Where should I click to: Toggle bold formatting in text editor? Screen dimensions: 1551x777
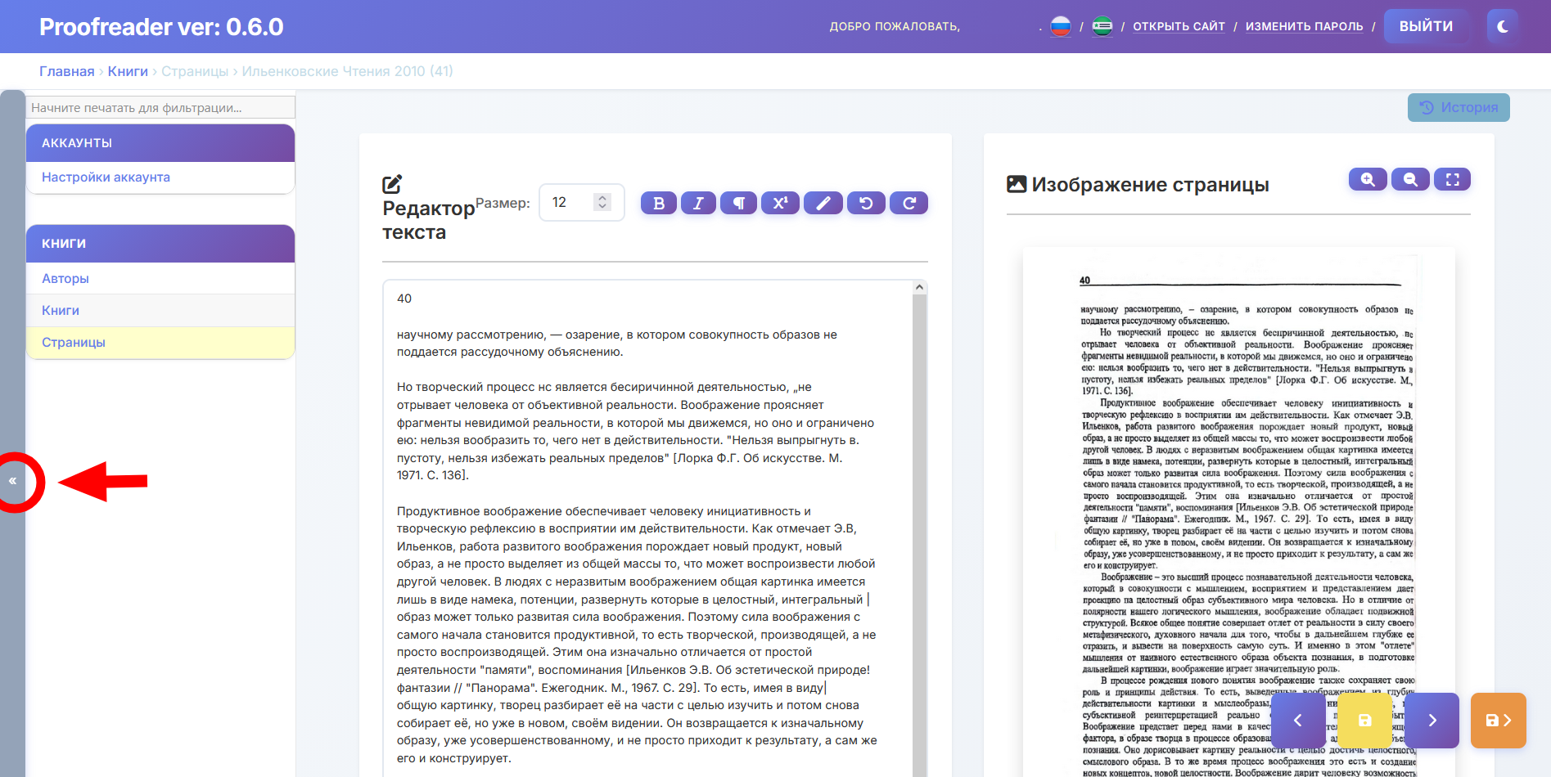tap(658, 203)
